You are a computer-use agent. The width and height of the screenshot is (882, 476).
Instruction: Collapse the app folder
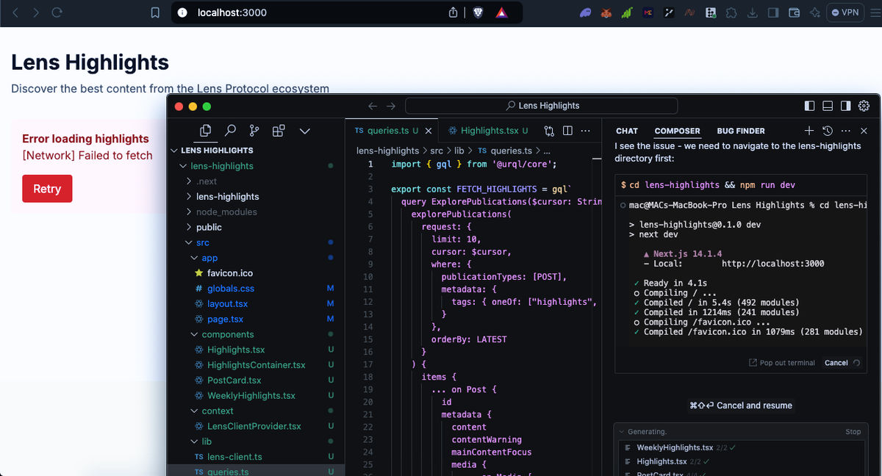tap(254, 258)
